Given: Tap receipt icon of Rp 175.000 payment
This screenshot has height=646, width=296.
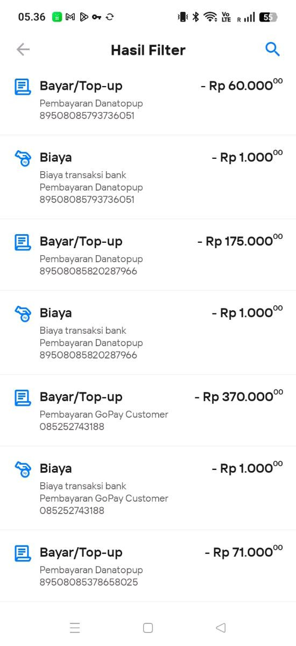Looking at the screenshot, I should coord(23,242).
